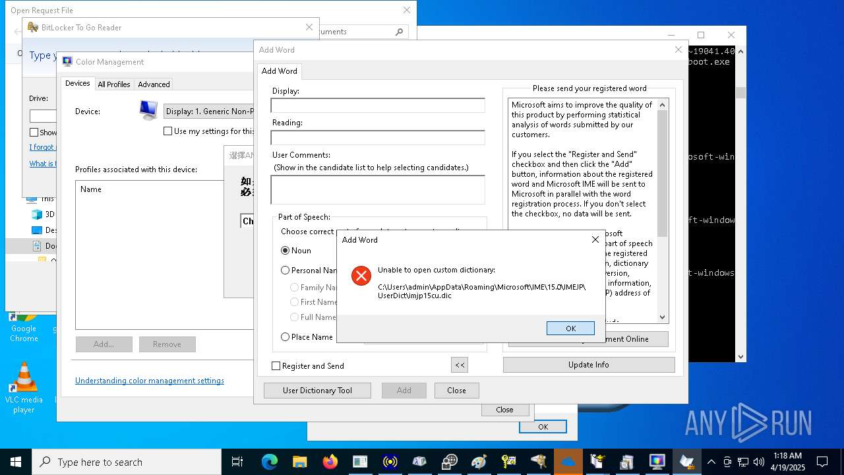The image size is (844, 475).
Task: Click the User Comments text box
Action: click(x=378, y=190)
